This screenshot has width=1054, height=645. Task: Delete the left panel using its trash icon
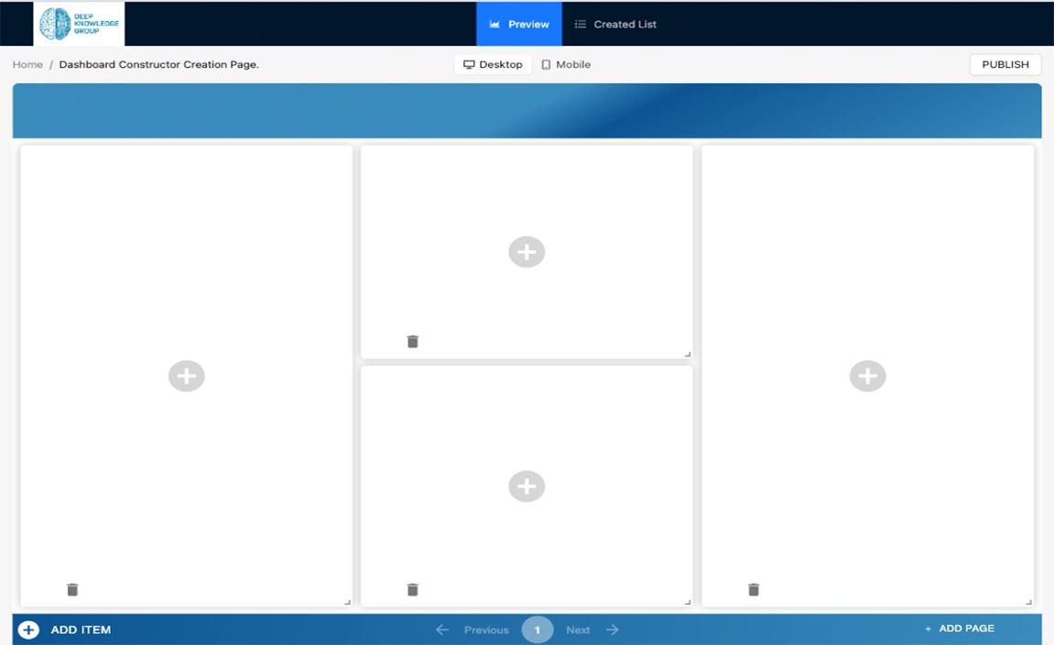[x=72, y=589]
